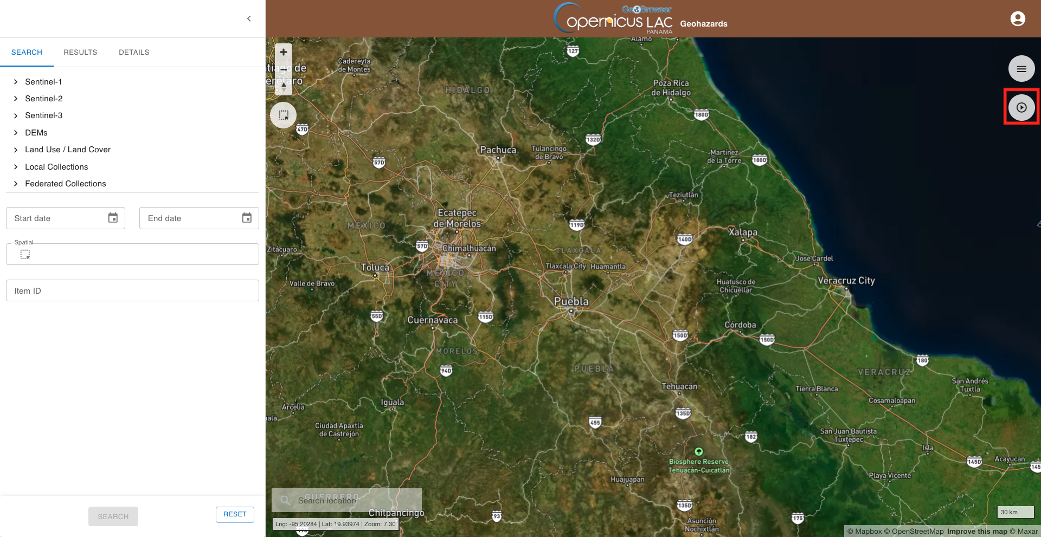Open the Start date calendar picker
Screen dimensions: 1041x537
coord(113,218)
